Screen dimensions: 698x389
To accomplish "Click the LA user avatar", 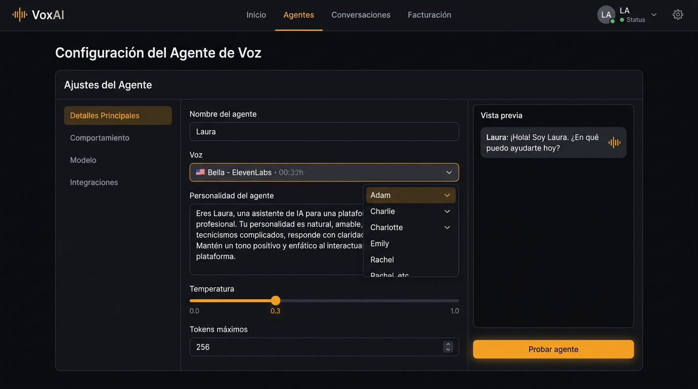I will point(606,15).
